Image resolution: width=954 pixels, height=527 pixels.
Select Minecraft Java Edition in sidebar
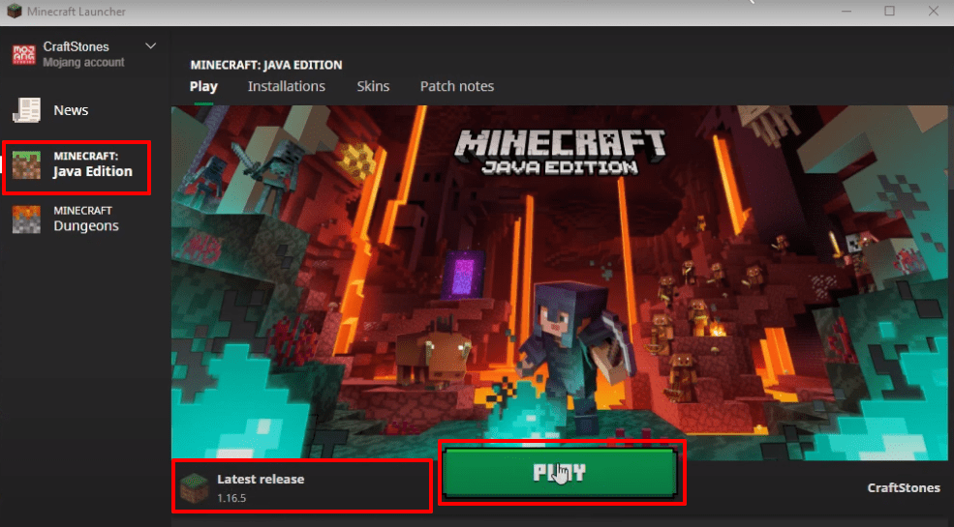pos(77,165)
